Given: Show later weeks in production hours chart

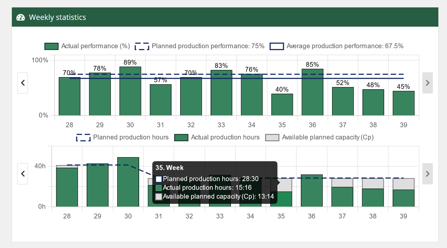Looking at the screenshot, I should [427, 173].
